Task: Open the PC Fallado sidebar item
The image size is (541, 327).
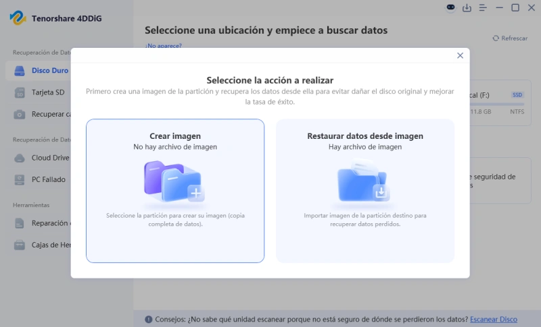Action: click(39, 179)
